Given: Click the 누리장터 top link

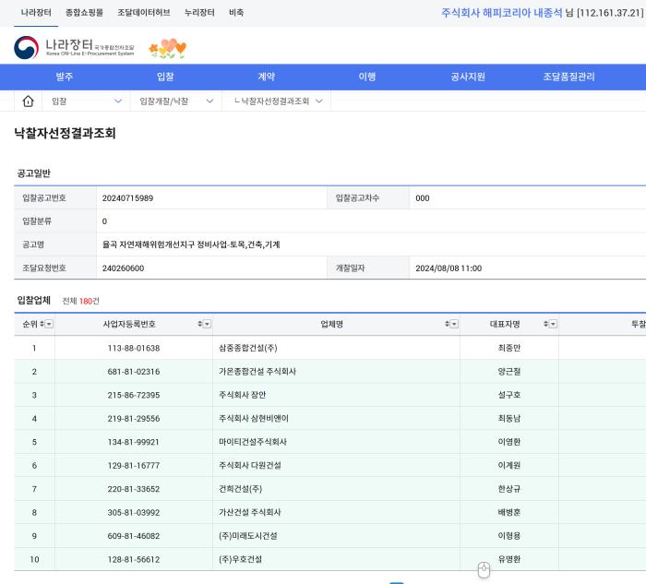Looking at the screenshot, I should pos(198,13).
